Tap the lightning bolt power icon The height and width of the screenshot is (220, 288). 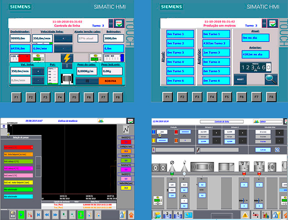click(x=67, y=58)
